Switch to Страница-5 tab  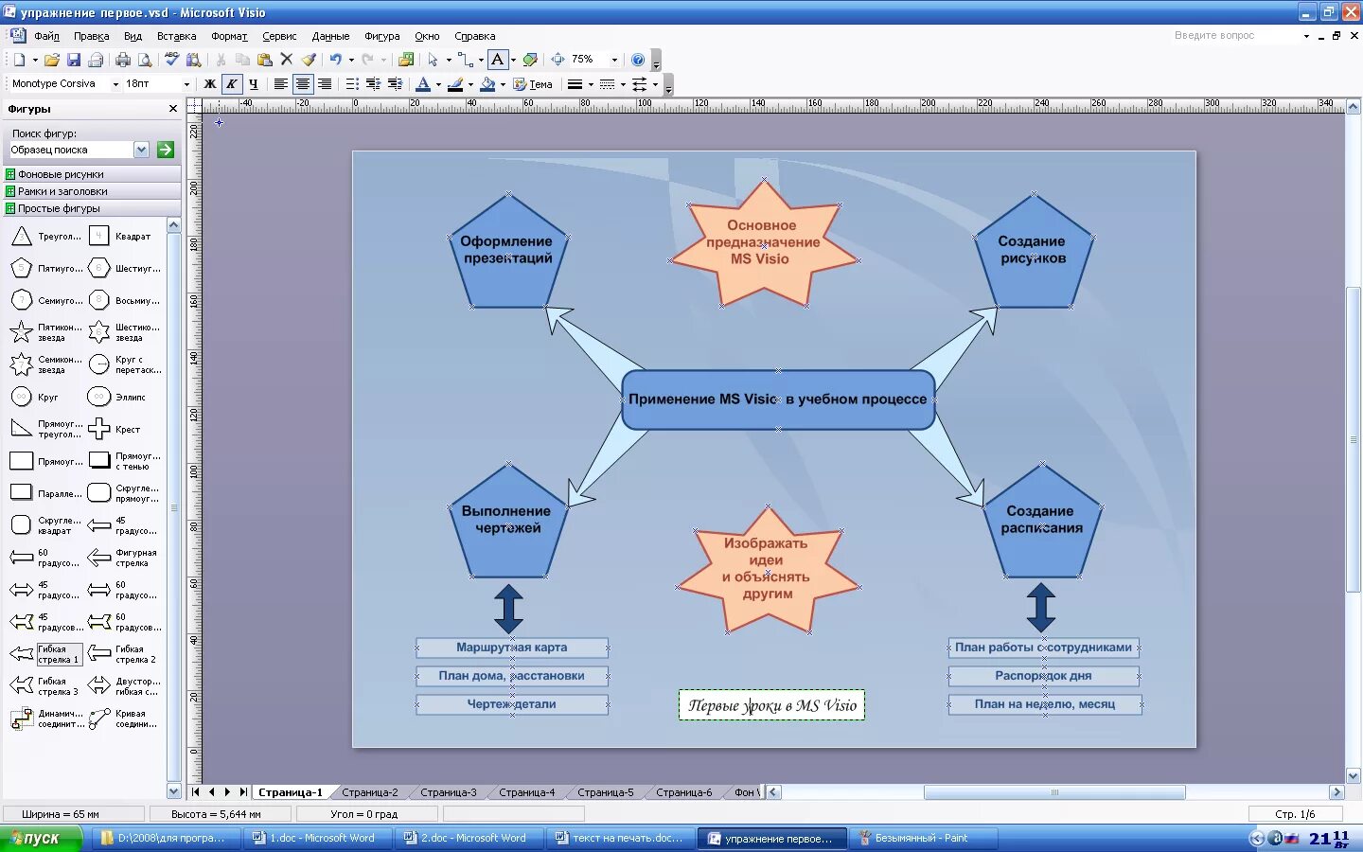click(606, 792)
